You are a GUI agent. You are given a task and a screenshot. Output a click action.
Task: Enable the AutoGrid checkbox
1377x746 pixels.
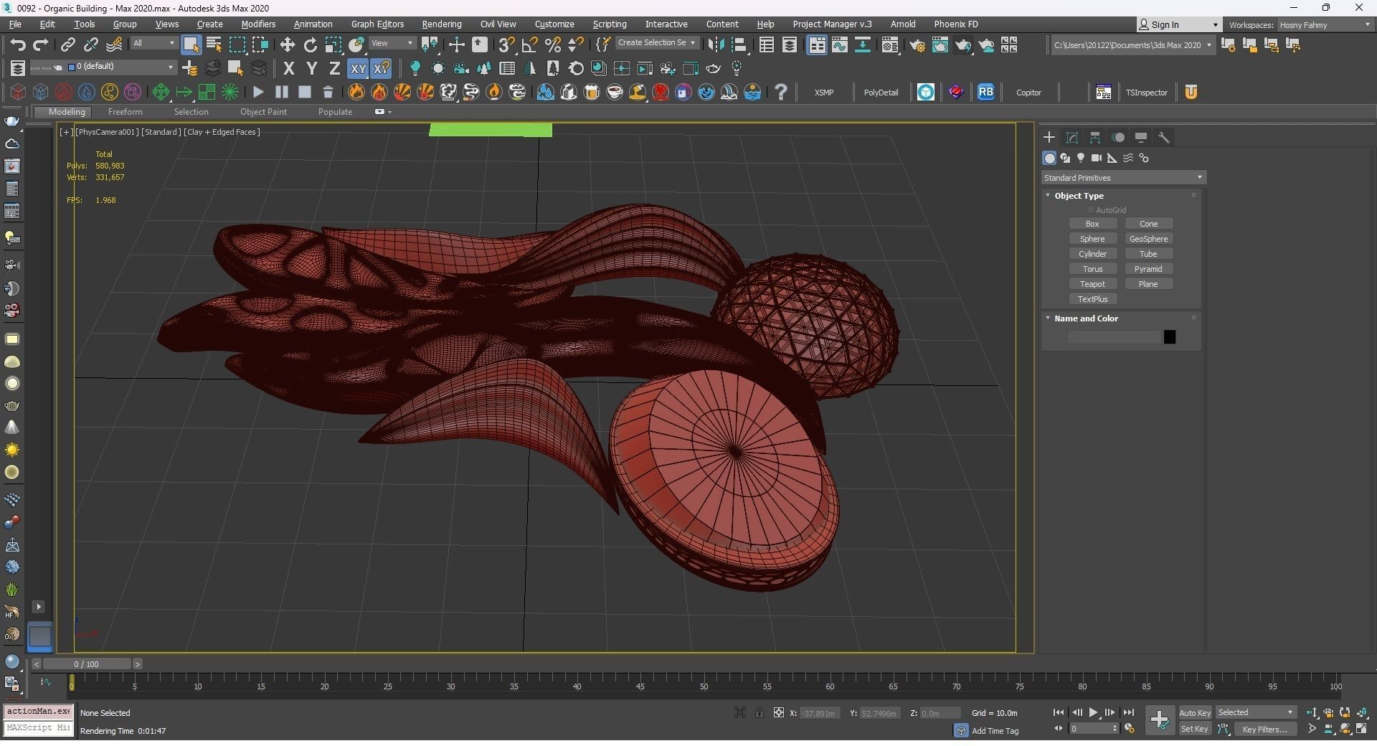click(x=1091, y=210)
